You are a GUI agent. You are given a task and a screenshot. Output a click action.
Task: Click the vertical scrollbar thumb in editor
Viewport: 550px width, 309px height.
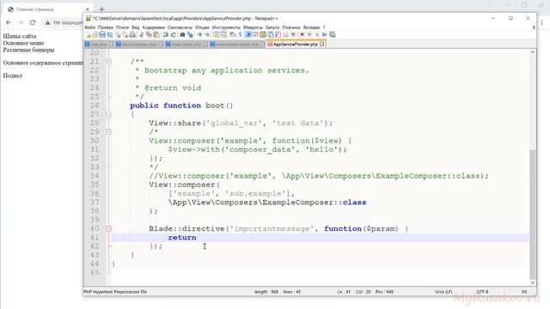(533, 215)
